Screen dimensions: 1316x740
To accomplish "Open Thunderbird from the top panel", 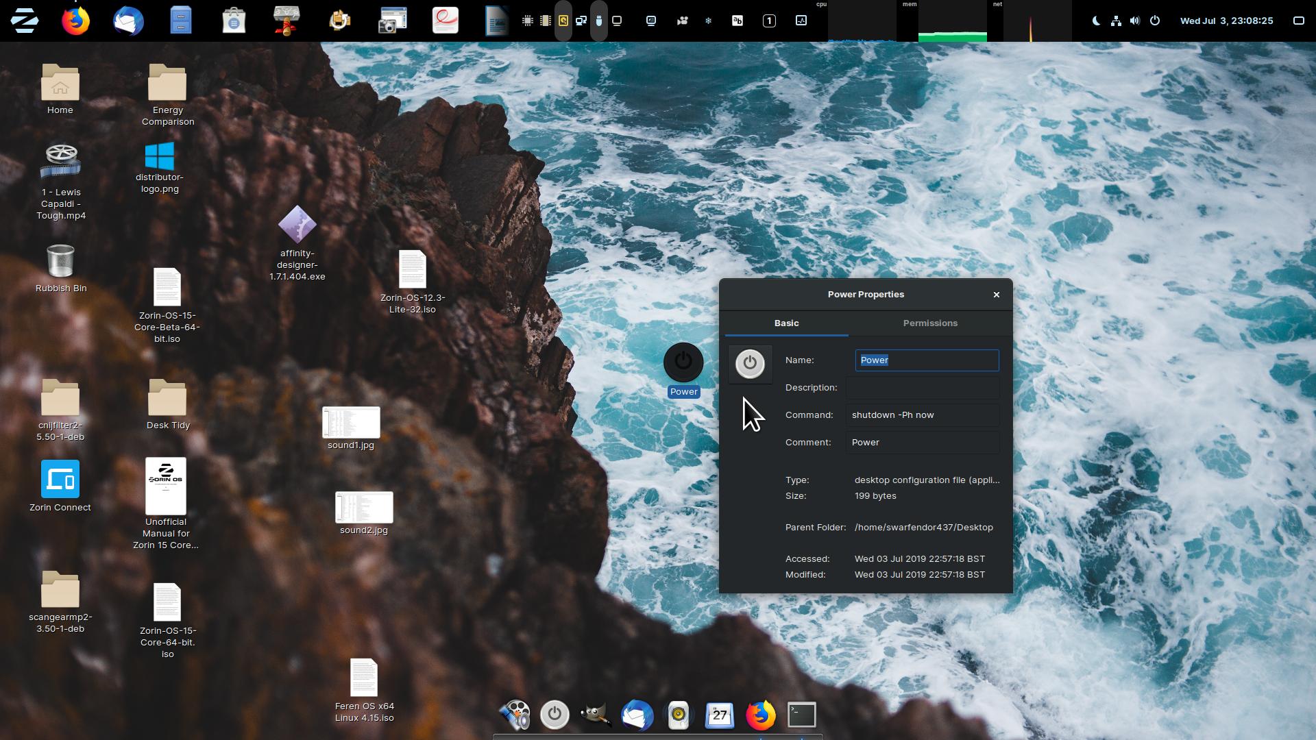I will (128, 21).
